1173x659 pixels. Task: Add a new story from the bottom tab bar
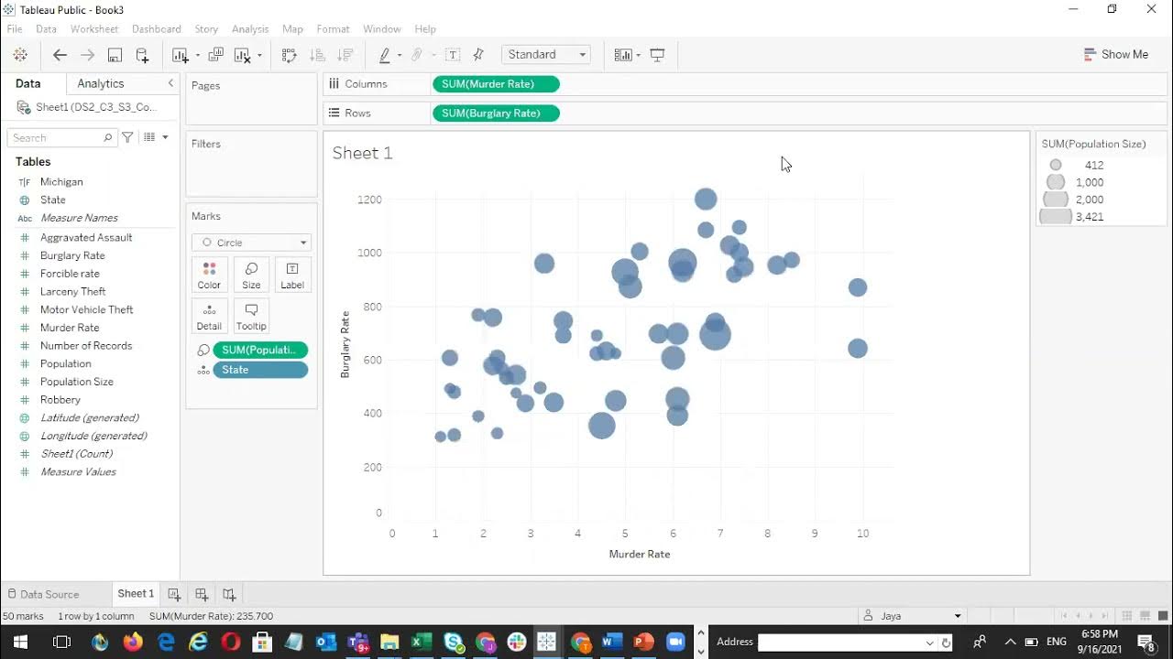[229, 594]
